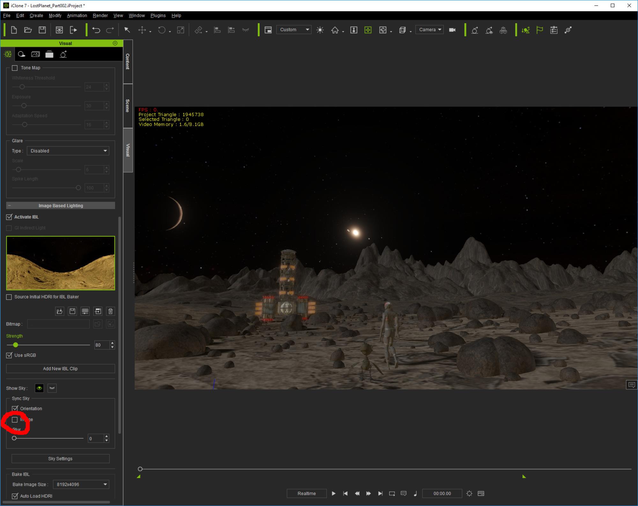
Task: Click the Preview render icon
Action: click(x=59, y=30)
